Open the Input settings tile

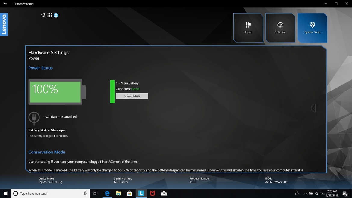click(x=248, y=28)
